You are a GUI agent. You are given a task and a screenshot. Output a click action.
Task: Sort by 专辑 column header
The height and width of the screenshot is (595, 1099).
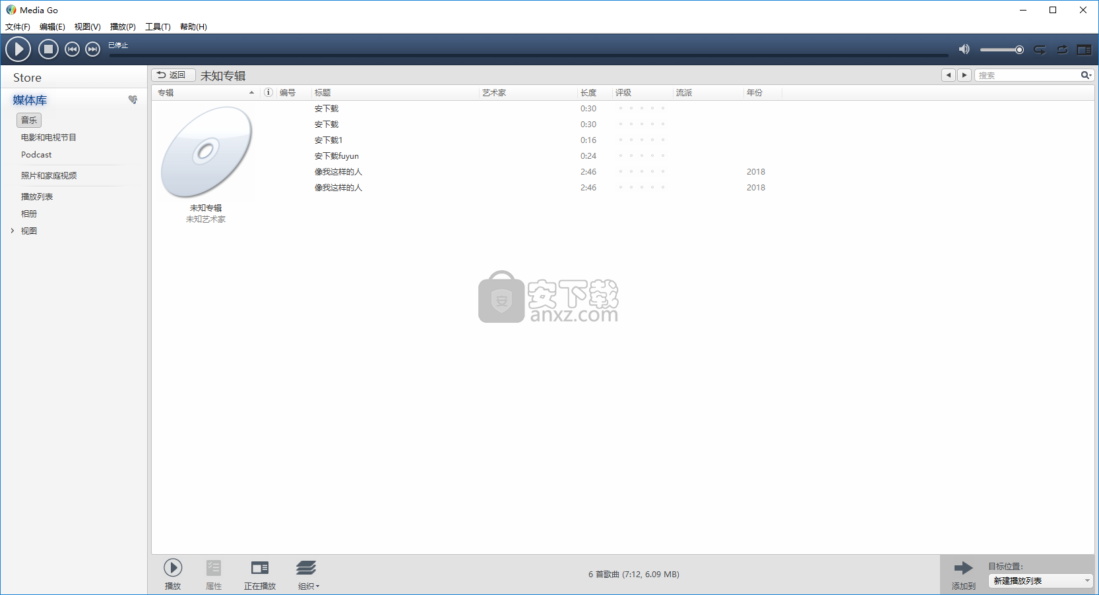tap(206, 93)
